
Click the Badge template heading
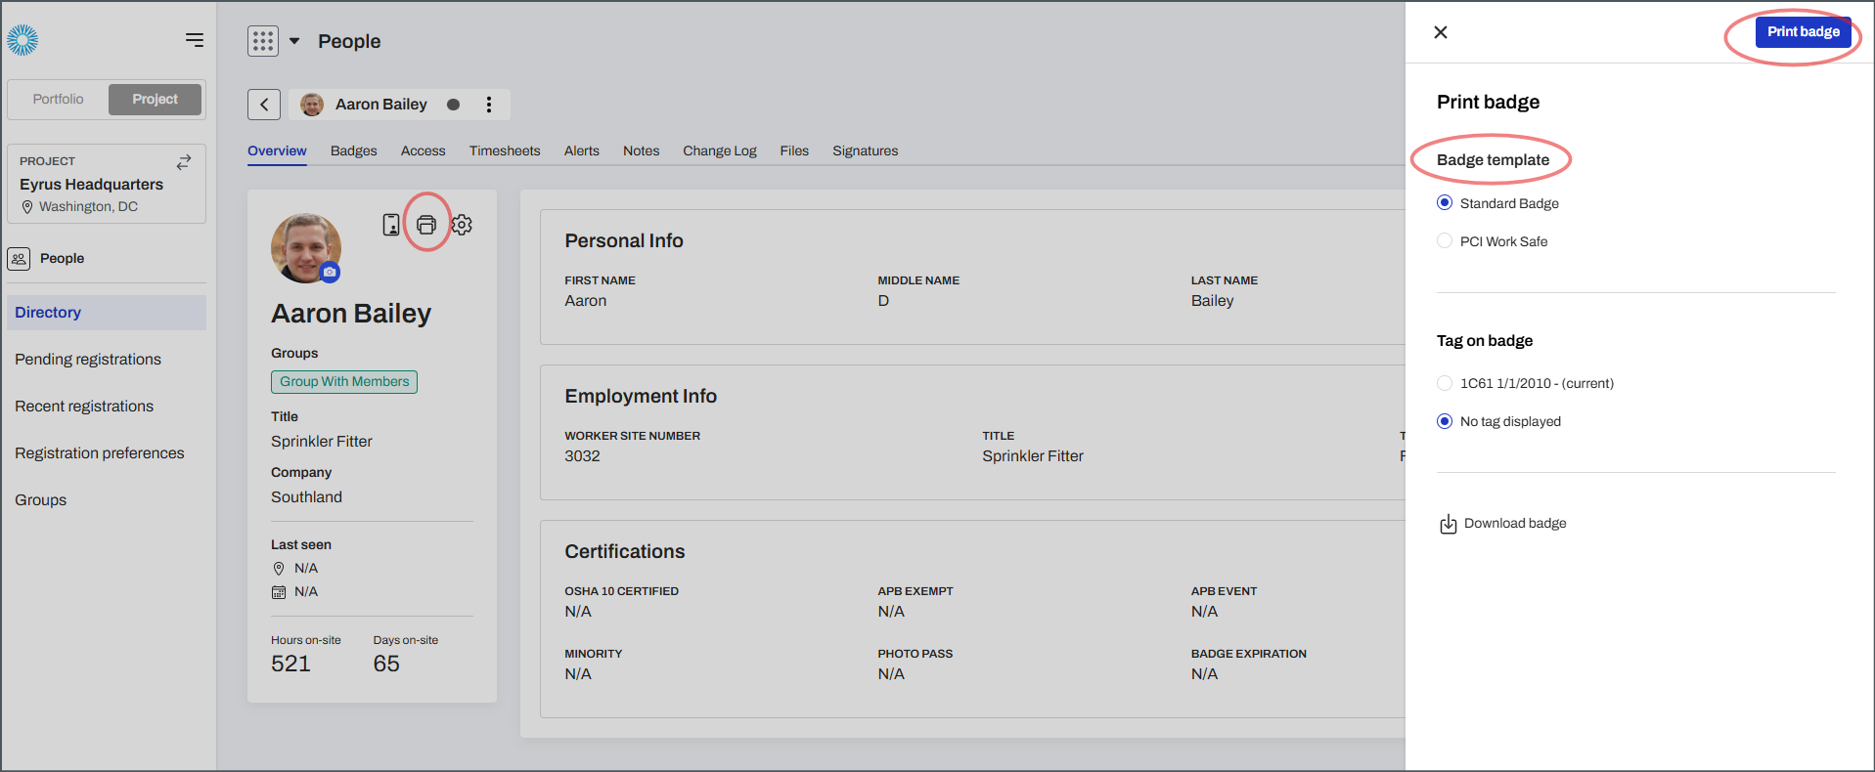coord(1493,160)
